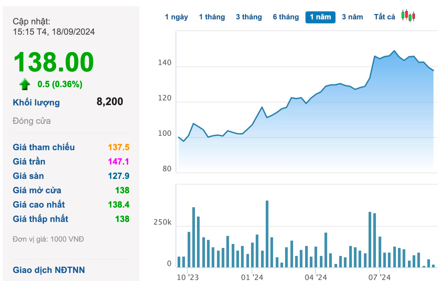Select the active "1 năm" tab
442x281 pixels.
pyautogui.click(x=320, y=17)
